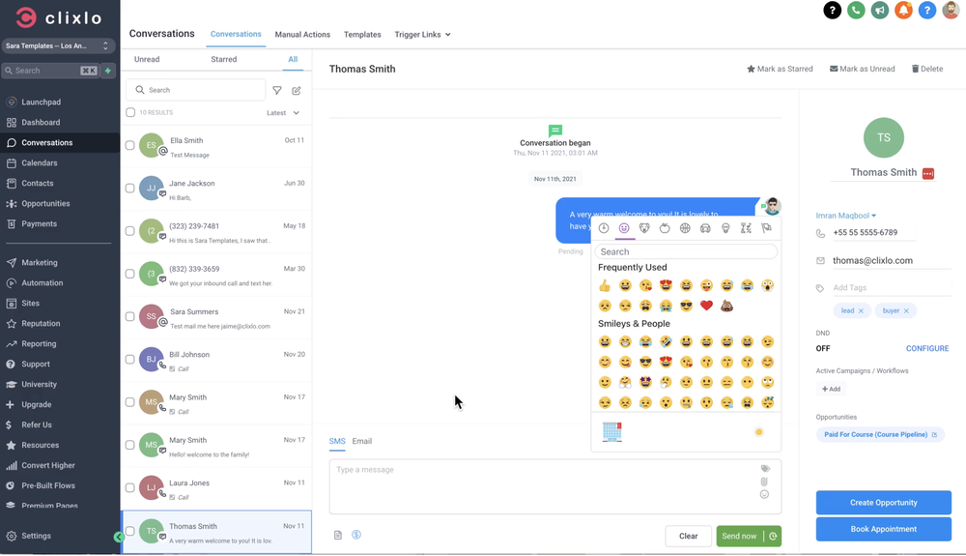Open the black help question-mark icon

832,11
